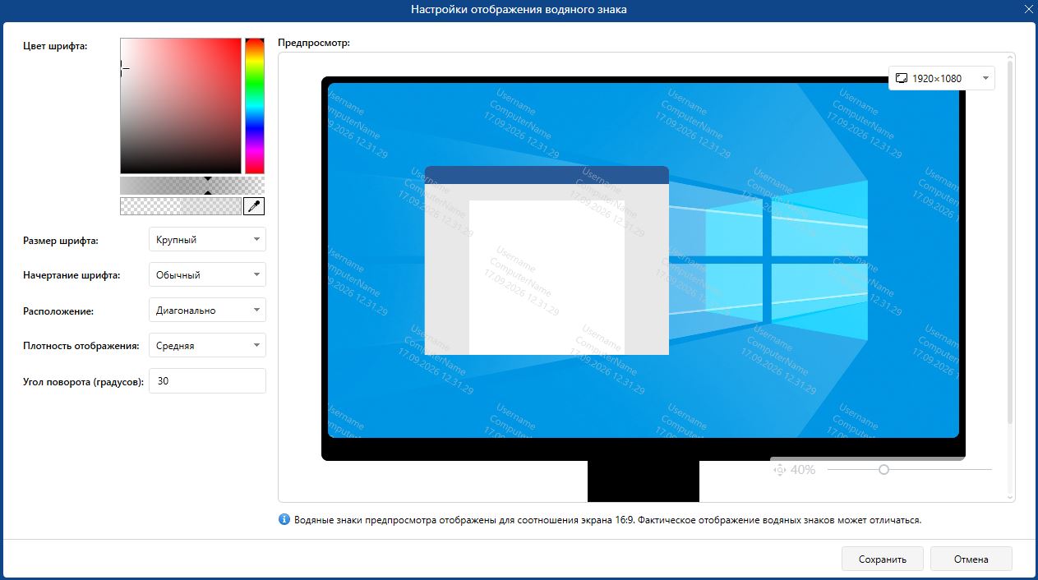Click the rotation angle field containing 30
The image size is (1038, 580).
tap(207, 381)
